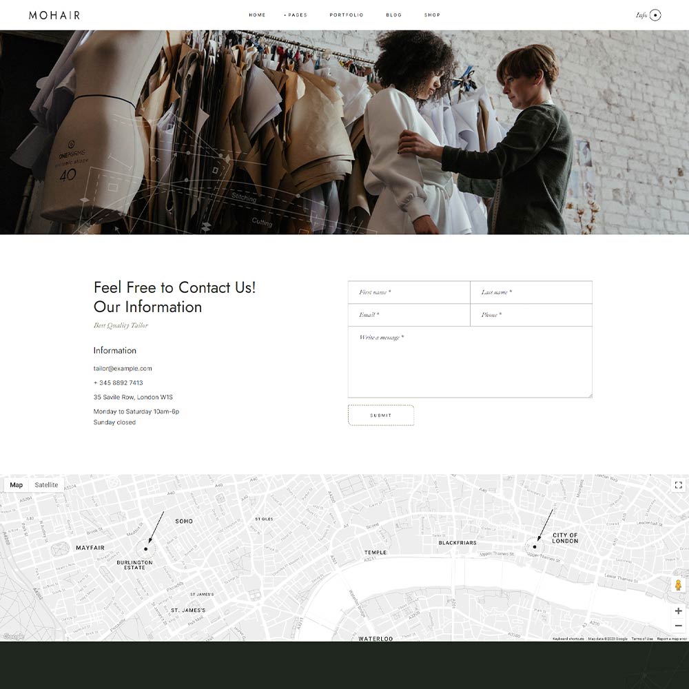
Task: Click the tailor@example.com email link
Action: [x=123, y=369]
